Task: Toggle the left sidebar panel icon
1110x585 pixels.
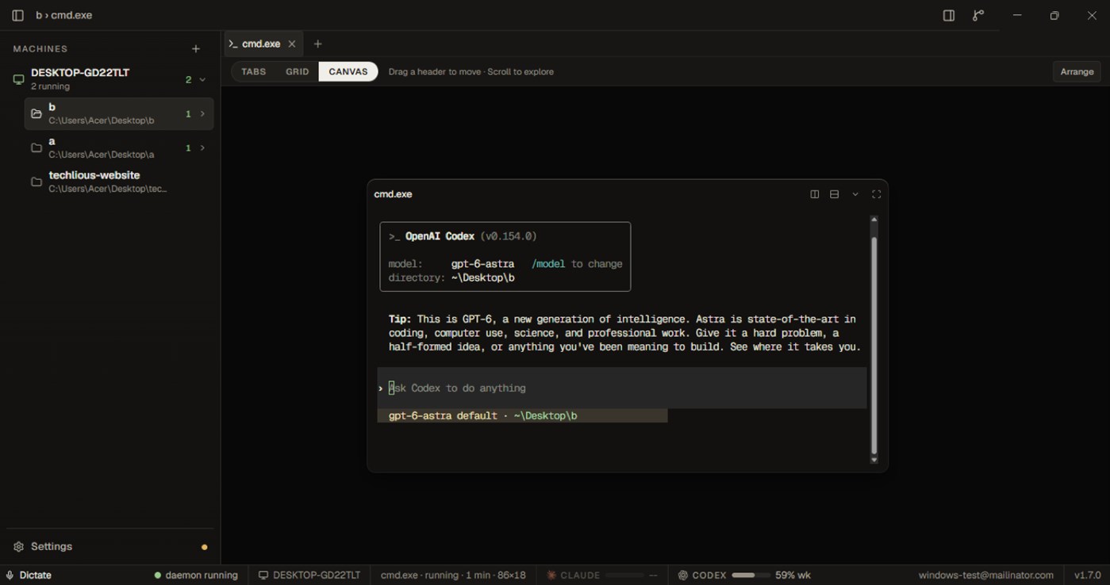Action: [x=17, y=15]
